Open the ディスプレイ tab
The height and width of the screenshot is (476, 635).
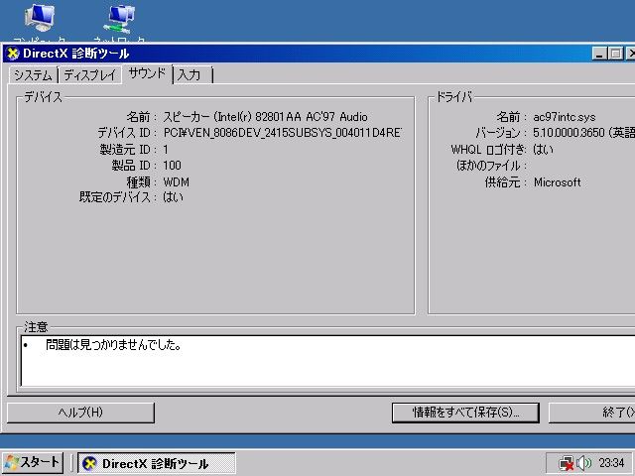pyautogui.click(x=89, y=75)
